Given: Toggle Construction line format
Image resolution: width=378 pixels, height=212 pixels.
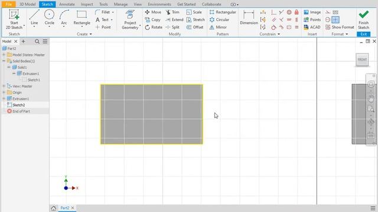Looking at the screenshot, I should coord(328,12).
